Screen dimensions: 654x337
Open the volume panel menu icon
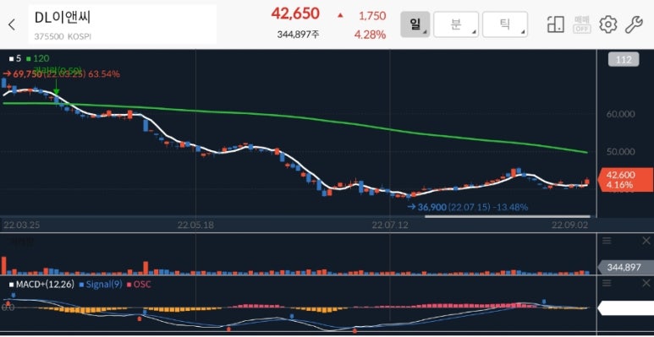tap(607, 241)
